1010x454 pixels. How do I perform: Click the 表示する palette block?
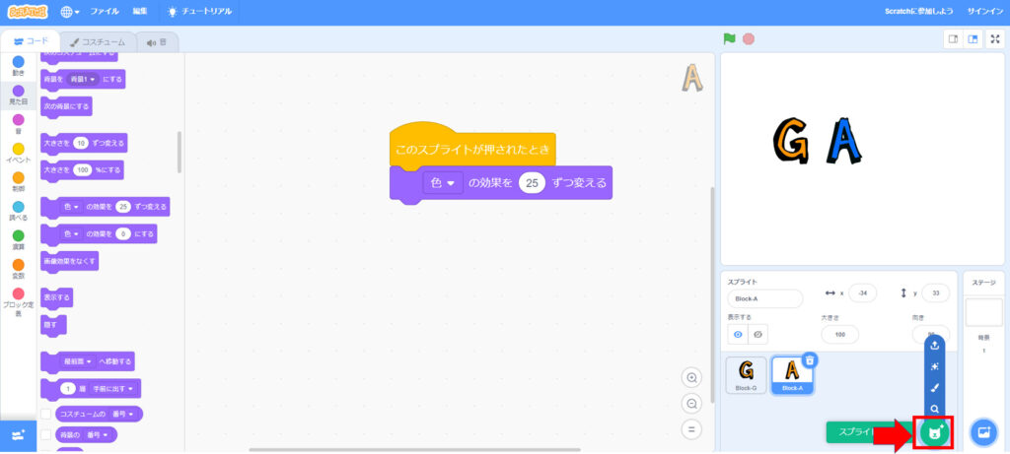[x=56, y=298]
